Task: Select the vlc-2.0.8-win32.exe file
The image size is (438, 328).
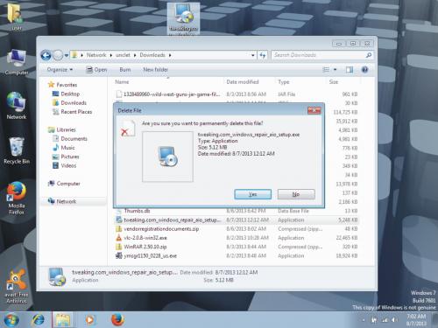Action: point(145,238)
